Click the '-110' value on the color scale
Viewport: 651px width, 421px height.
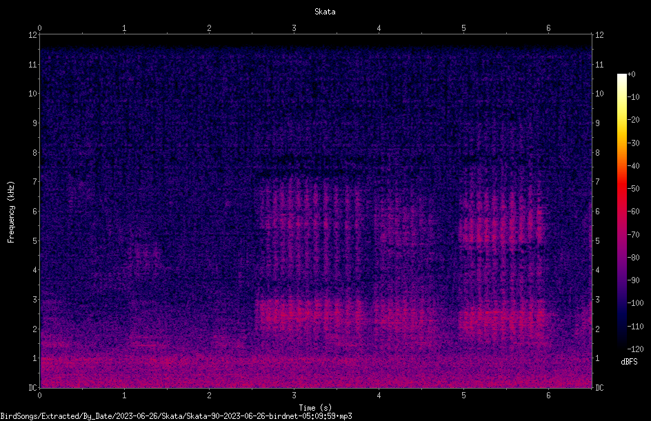636,327
